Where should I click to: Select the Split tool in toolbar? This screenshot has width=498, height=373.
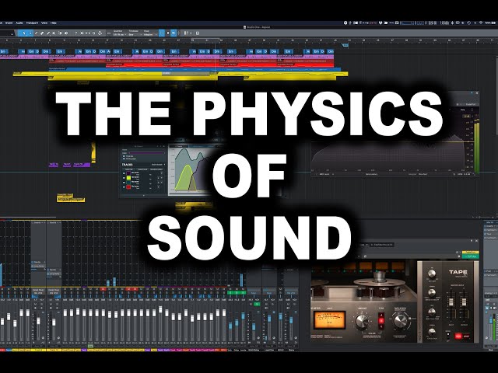click(x=37, y=33)
